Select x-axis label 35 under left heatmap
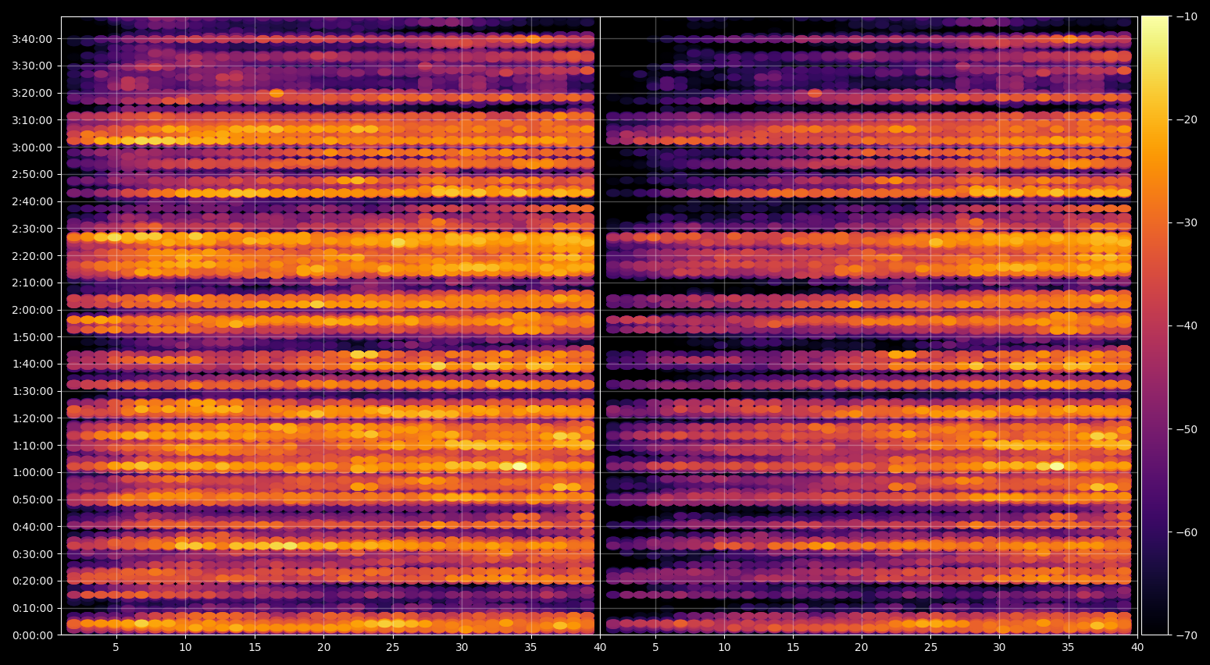This screenshot has width=1210, height=665. click(x=531, y=647)
